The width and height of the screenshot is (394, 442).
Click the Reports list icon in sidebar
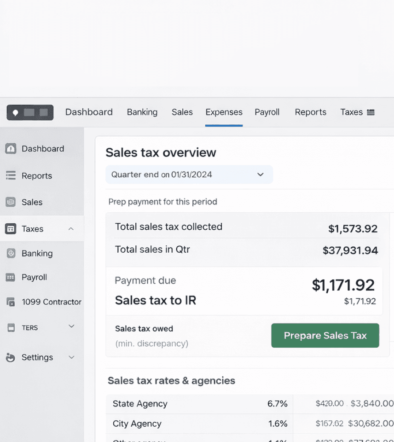click(11, 176)
